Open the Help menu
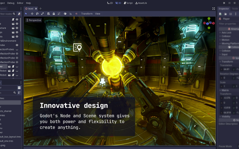239x149 pixels. (28, 3)
